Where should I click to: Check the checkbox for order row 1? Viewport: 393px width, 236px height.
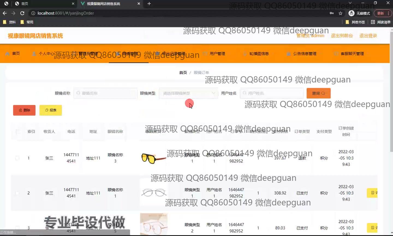(17, 158)
